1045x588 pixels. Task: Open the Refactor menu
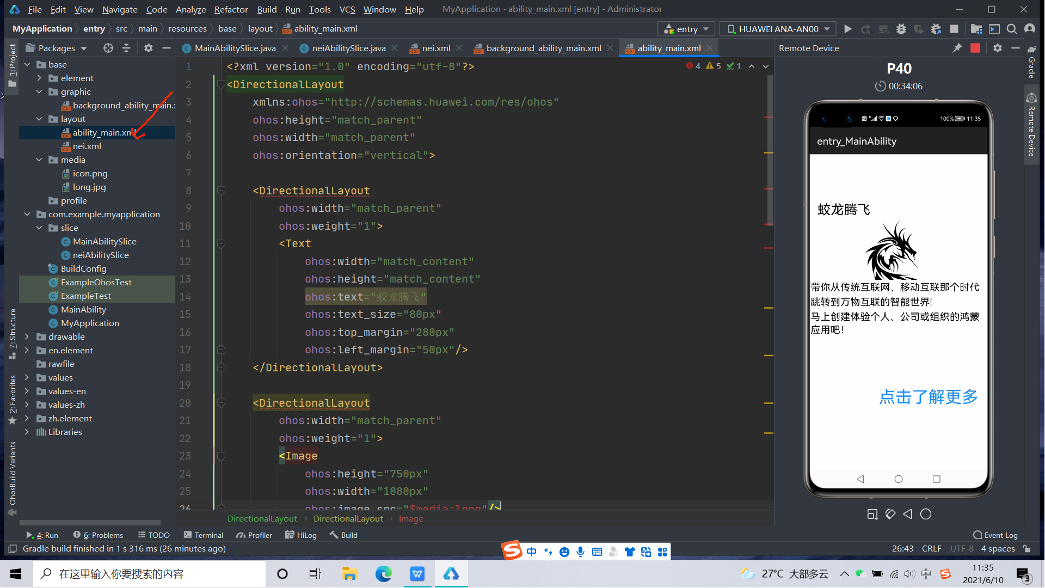click(x=231, y=9)
